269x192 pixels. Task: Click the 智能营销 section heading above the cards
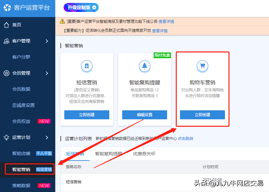point(74,46)
